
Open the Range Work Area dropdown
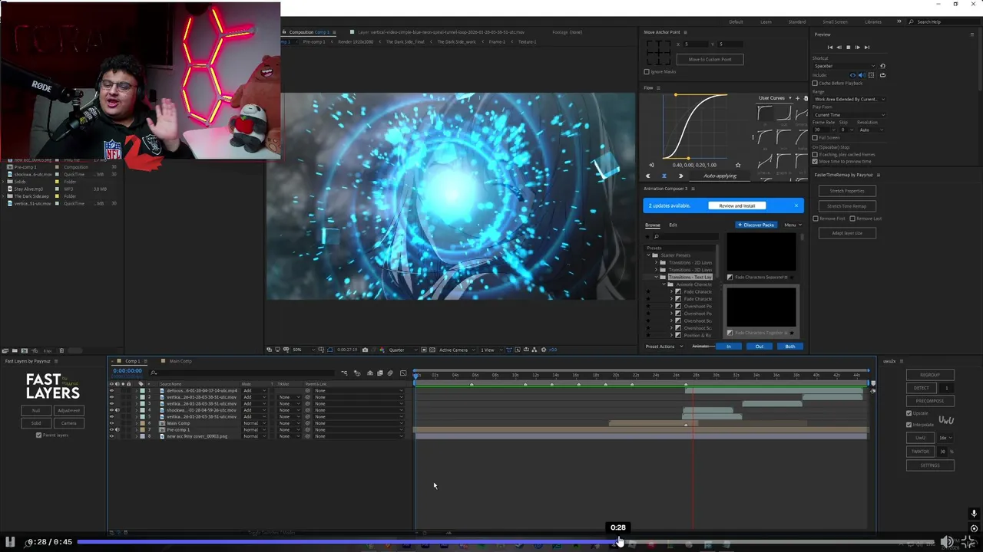pyautogui.click(x=849, y=99)
